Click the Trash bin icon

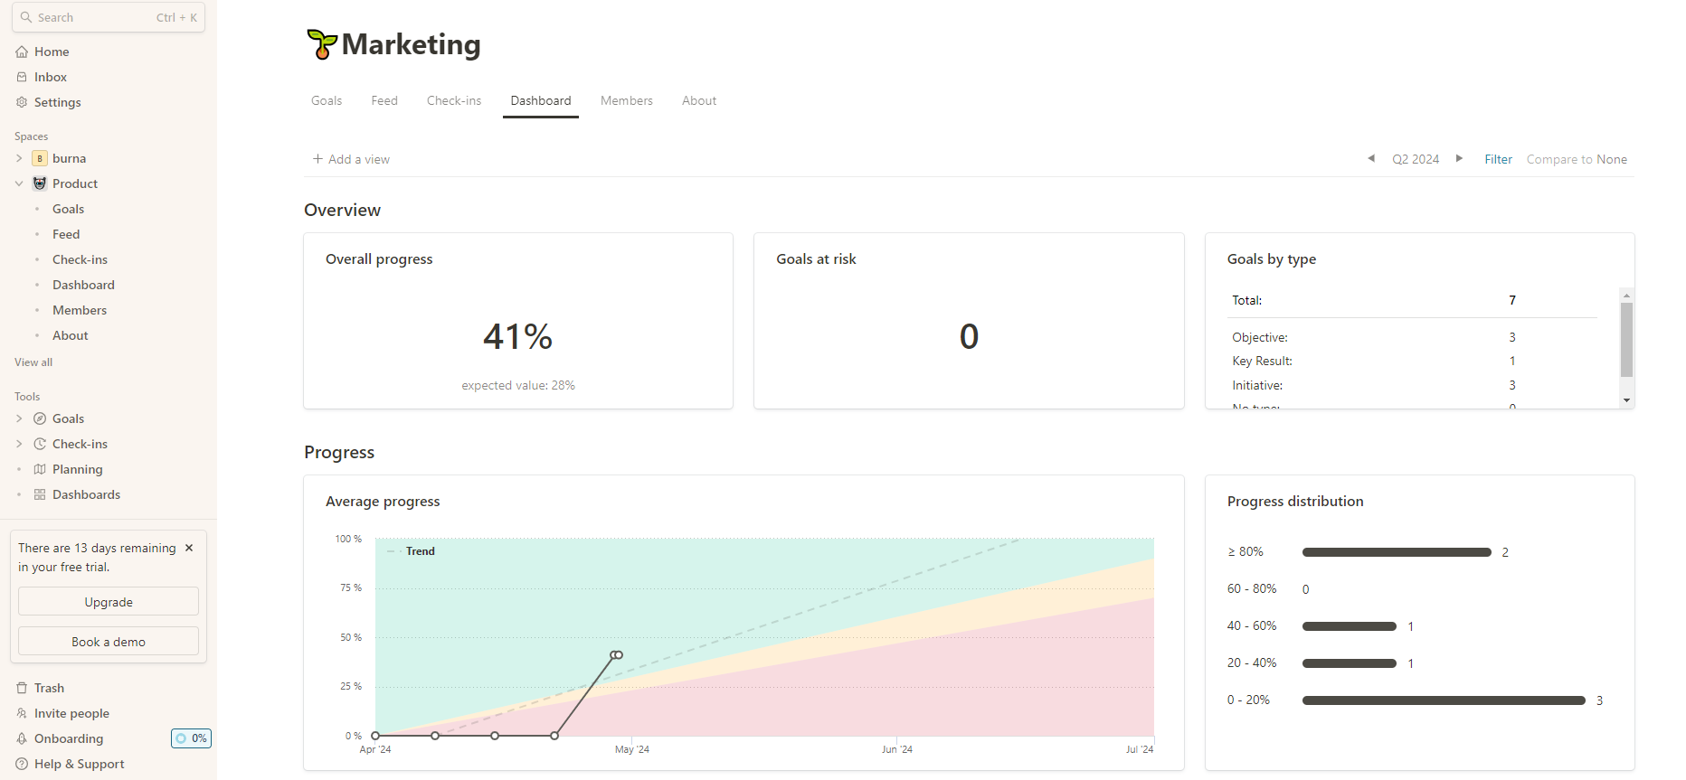tap(22, 689)
